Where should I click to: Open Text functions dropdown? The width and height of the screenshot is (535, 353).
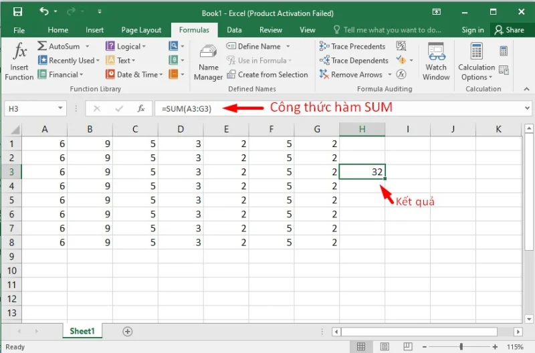tap(120, 60)
